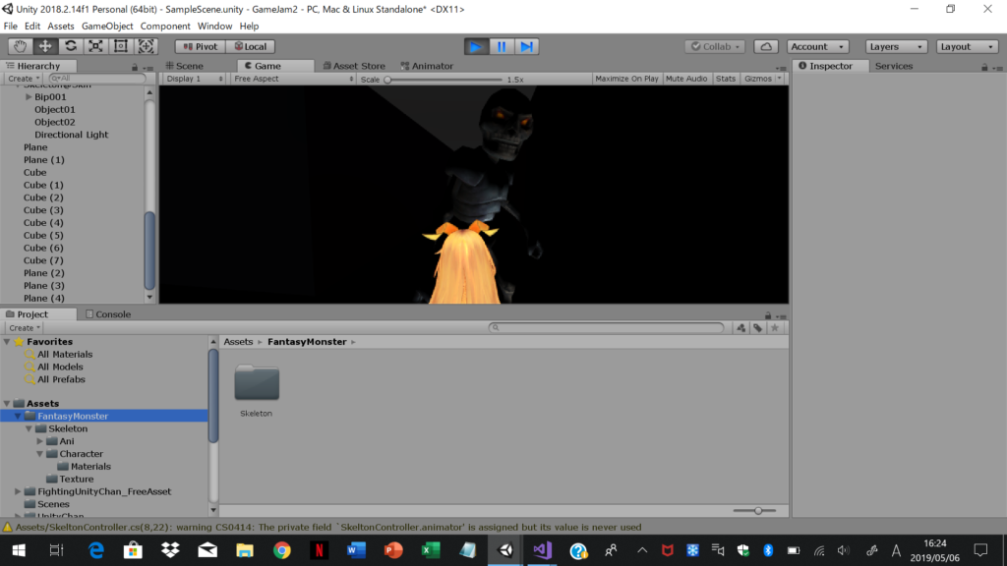Open Unity cloud services icon
This screenshot has height=566, width=1007.
(767, 46)
